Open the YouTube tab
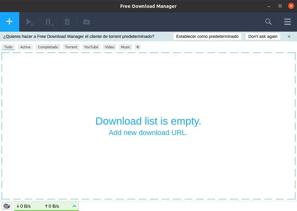Image resolution: width=297 pixels, height=211 pixels. [91, 47]
